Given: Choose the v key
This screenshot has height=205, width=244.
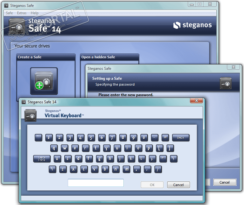Looking at the screenshot, I should coord(95,169).
